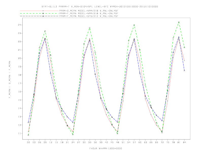
Task: Click x-axis tick label 75
Action: 168,142
